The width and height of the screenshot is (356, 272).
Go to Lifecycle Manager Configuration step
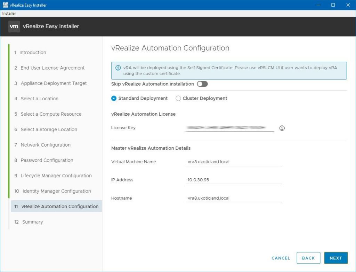[53, 176]
